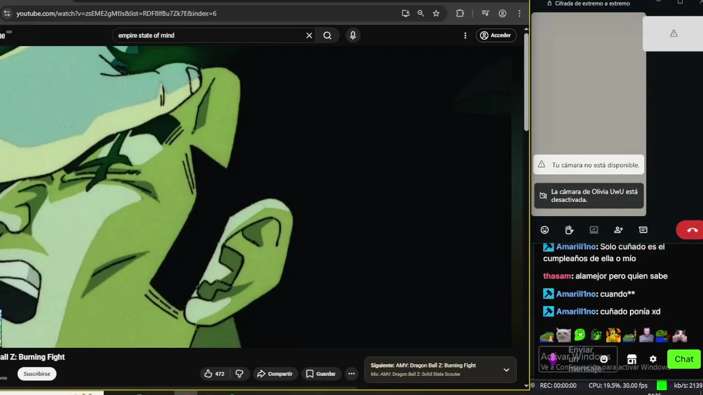The image size is (703, 395).
Task: Dislike the video with thumbs-down
Action: 239,374
